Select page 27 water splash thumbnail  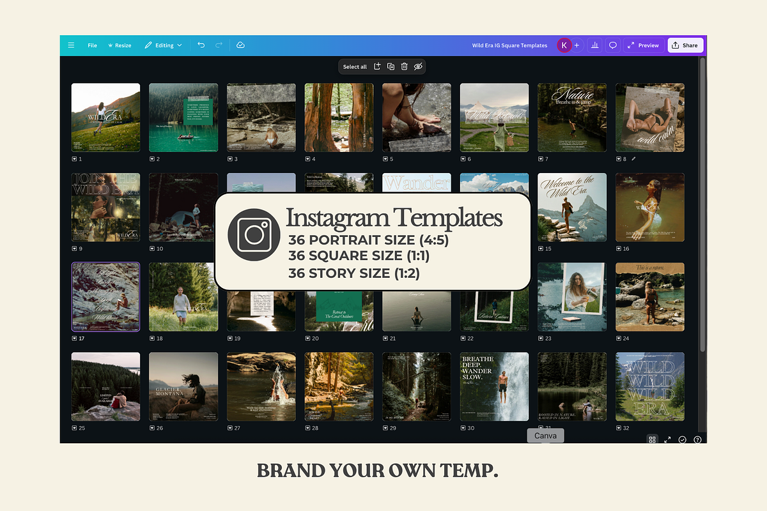261,386
